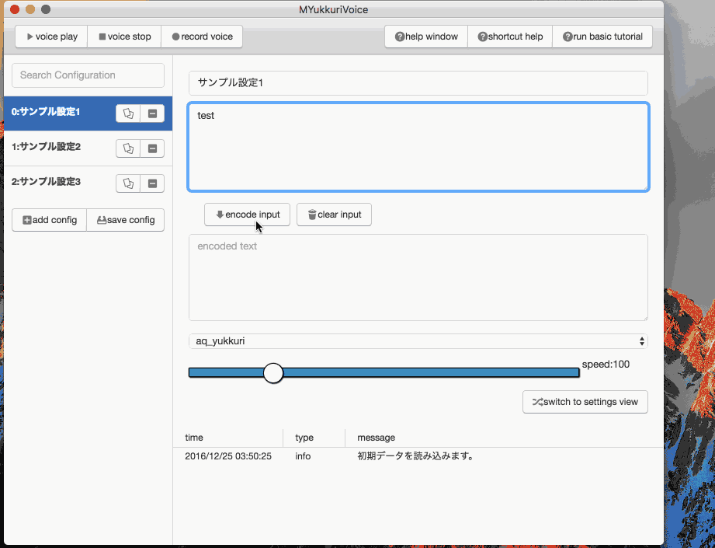
Task: Copy icon for 1:サンプル設定2
Action: click(x=128, y=148)
